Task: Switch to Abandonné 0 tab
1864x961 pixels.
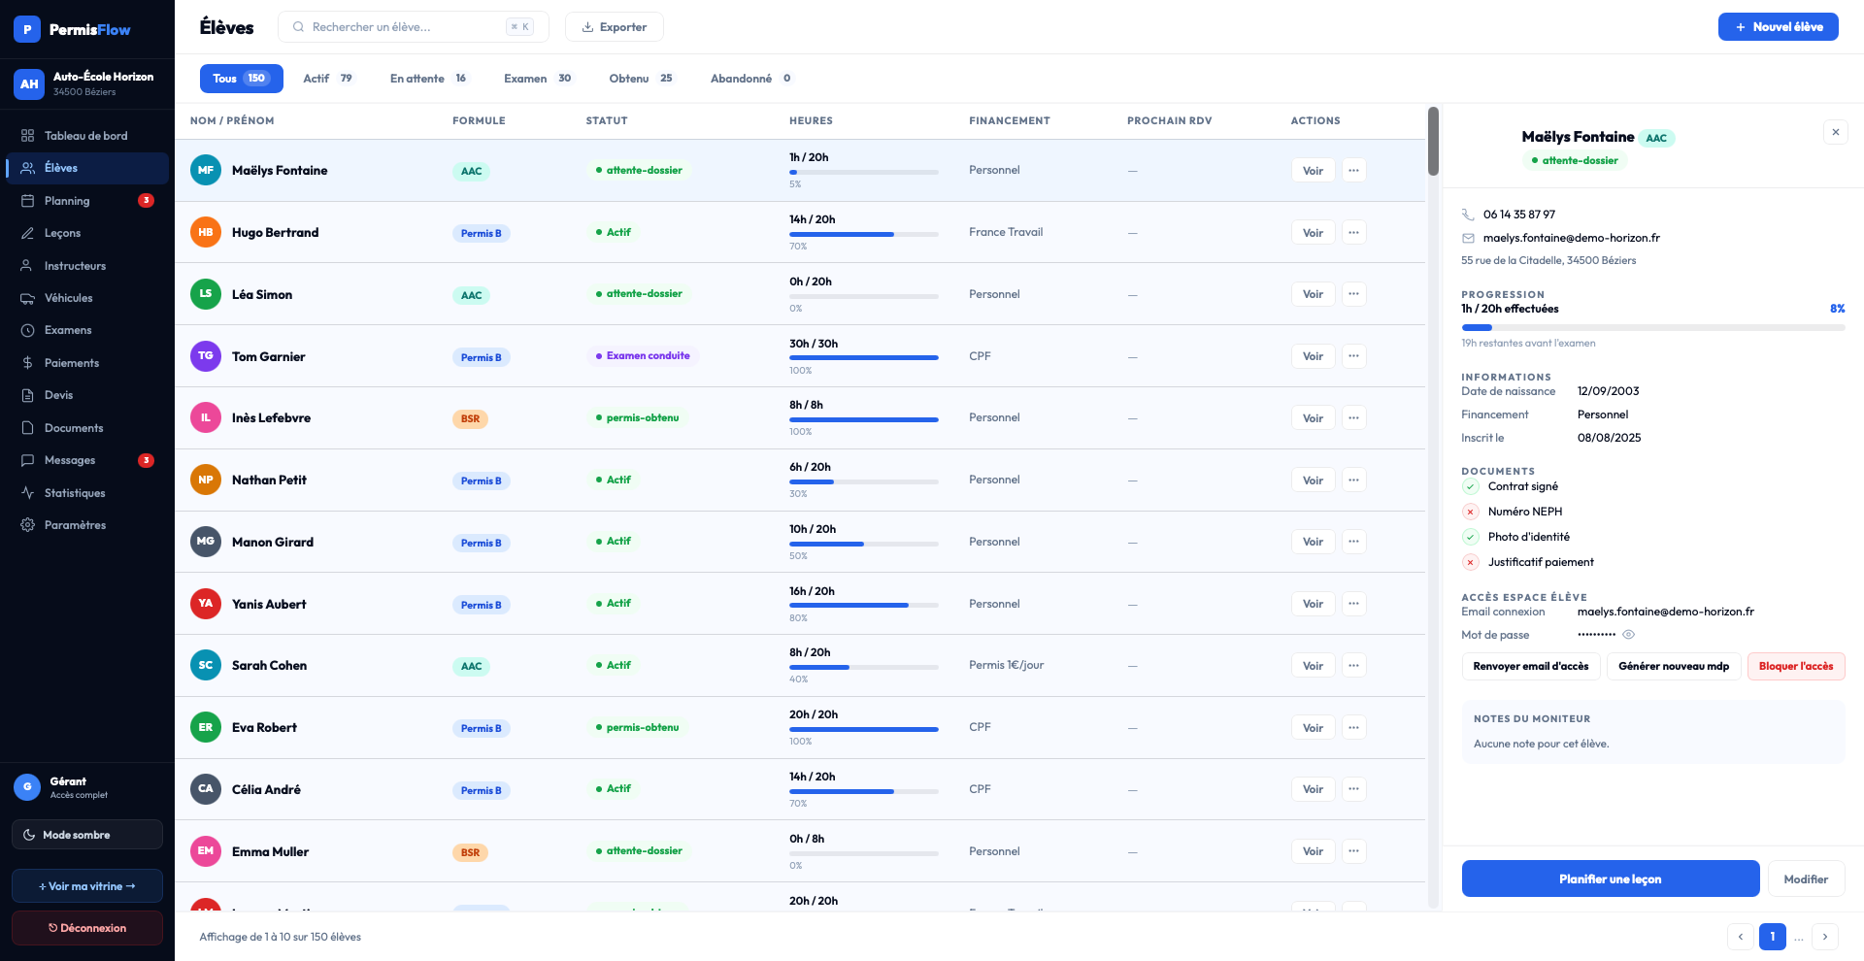Action: point(751,79)
